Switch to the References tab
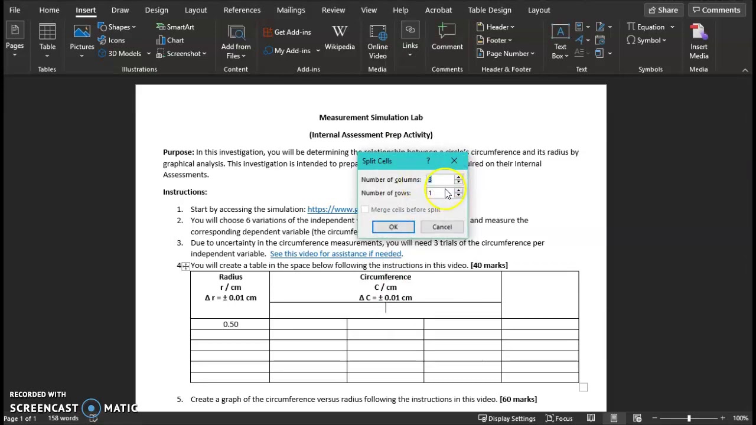Viewport: 756px width, 425px height. [242, 10]
